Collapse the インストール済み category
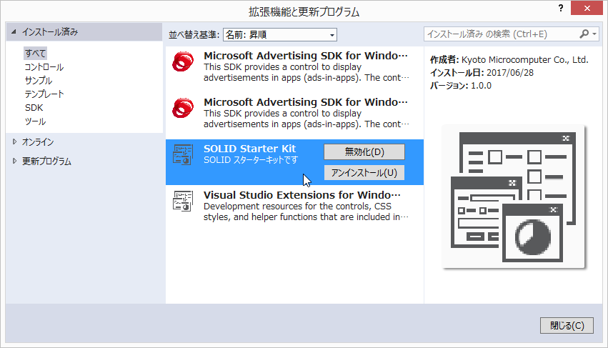The height and width of the screenshot is (348, 608). [x=14, y=32]
